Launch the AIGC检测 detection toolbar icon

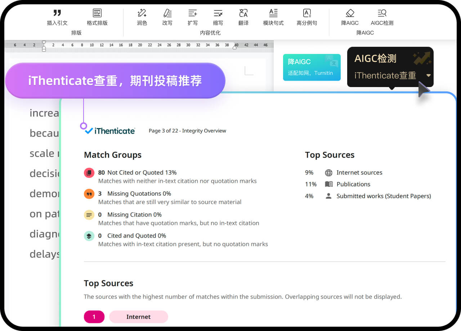point(382,13)
